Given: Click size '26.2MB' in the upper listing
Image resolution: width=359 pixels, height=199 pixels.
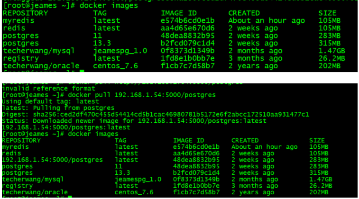Looking at the screenshot, I should [x=332, y=59].
